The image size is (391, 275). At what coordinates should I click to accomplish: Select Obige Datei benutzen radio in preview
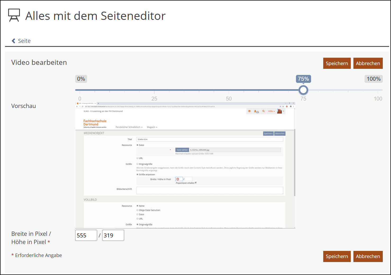click(137, 210)
